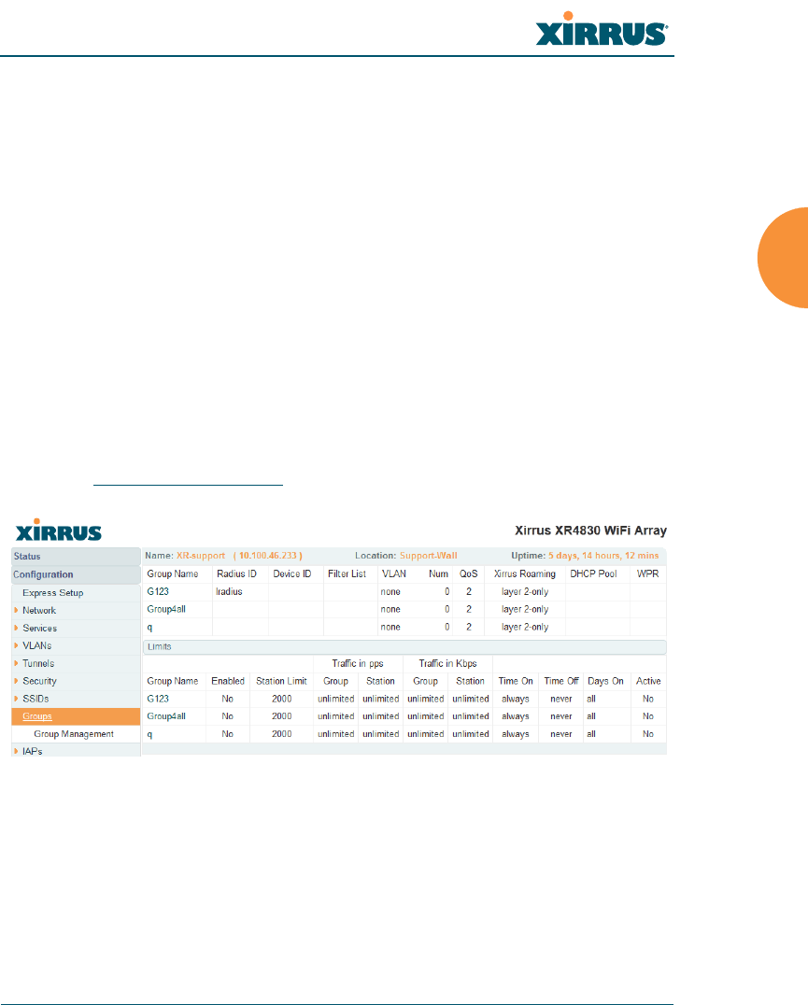
Task: Expand the Tunnels arrow in sidebar
Action: click(16, 663)
